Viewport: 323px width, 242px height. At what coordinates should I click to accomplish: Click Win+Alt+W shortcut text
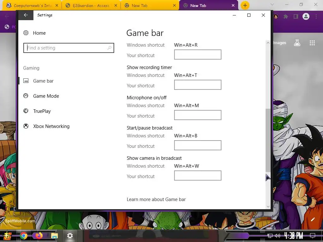tap(186, 166)
